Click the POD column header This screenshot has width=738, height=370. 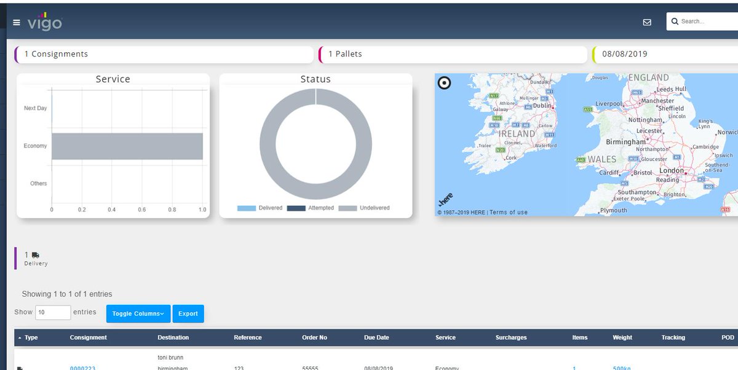(728, 337)
